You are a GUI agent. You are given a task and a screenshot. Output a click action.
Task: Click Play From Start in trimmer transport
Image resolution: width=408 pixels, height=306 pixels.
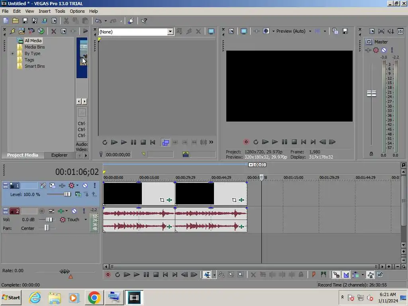(114, 142)
